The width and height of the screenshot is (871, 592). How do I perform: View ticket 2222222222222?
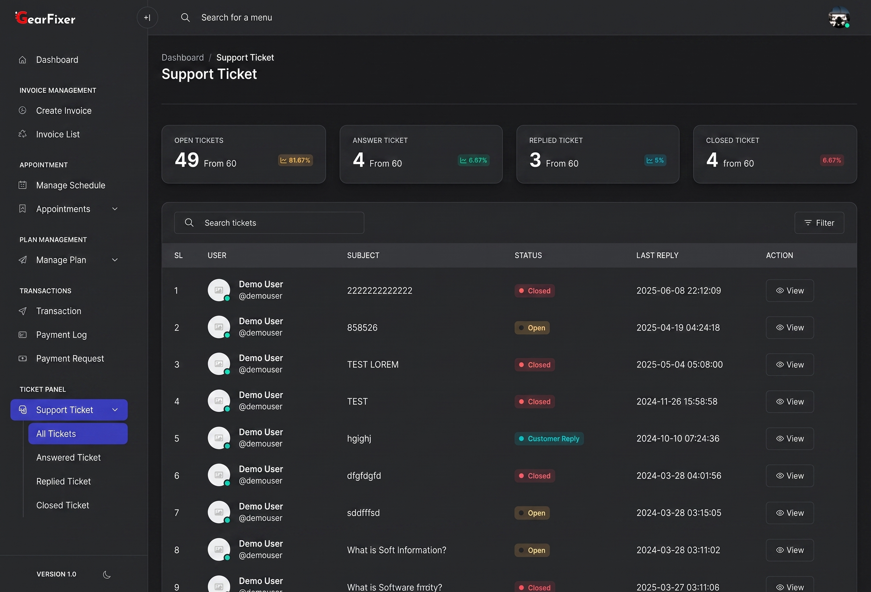click(x=790, y=290)
